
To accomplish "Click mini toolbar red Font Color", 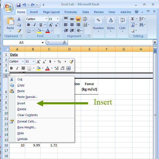I will (47, 68).
